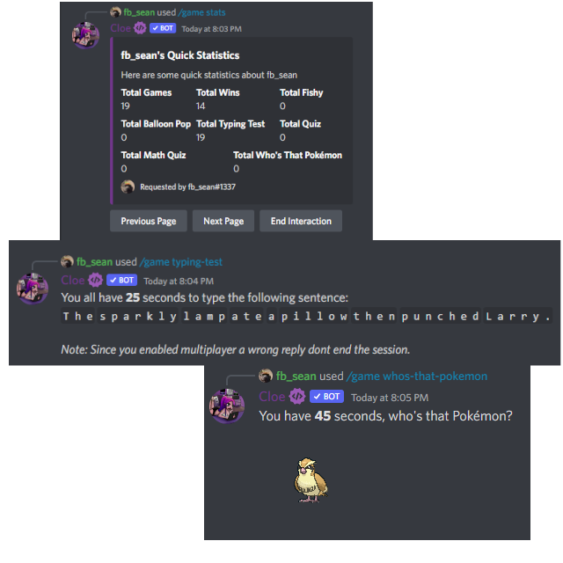Click verified BOT tag at 8:03 PM
Image resolution: width=563 pixels, height=563 pixels.
pos(163,28)
